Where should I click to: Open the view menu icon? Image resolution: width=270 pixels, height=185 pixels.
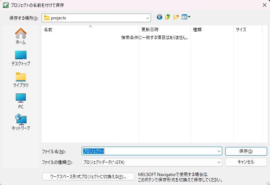(x=186, y=17)
